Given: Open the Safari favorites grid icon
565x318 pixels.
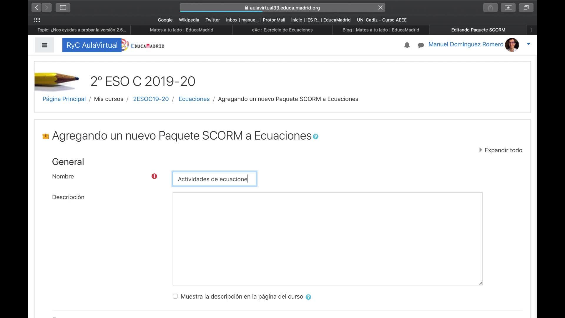Looking at the screenshot, I should click(37, 20).
